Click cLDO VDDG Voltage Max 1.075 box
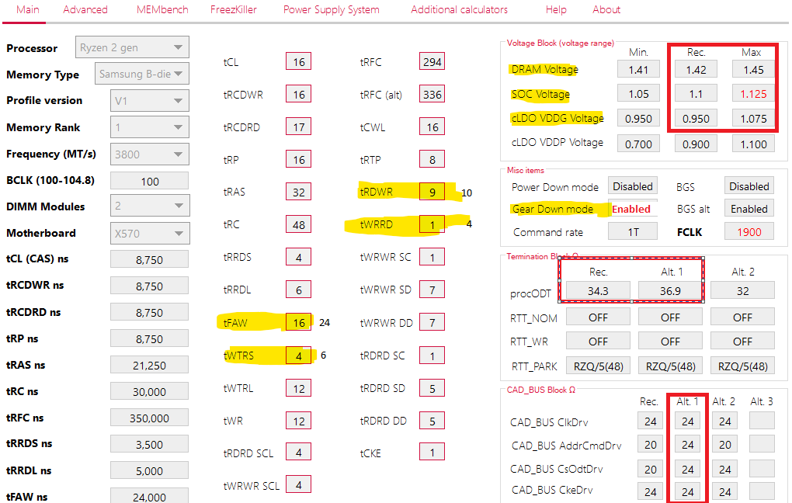Screen dimensions: 792x503 coord(754,118)
